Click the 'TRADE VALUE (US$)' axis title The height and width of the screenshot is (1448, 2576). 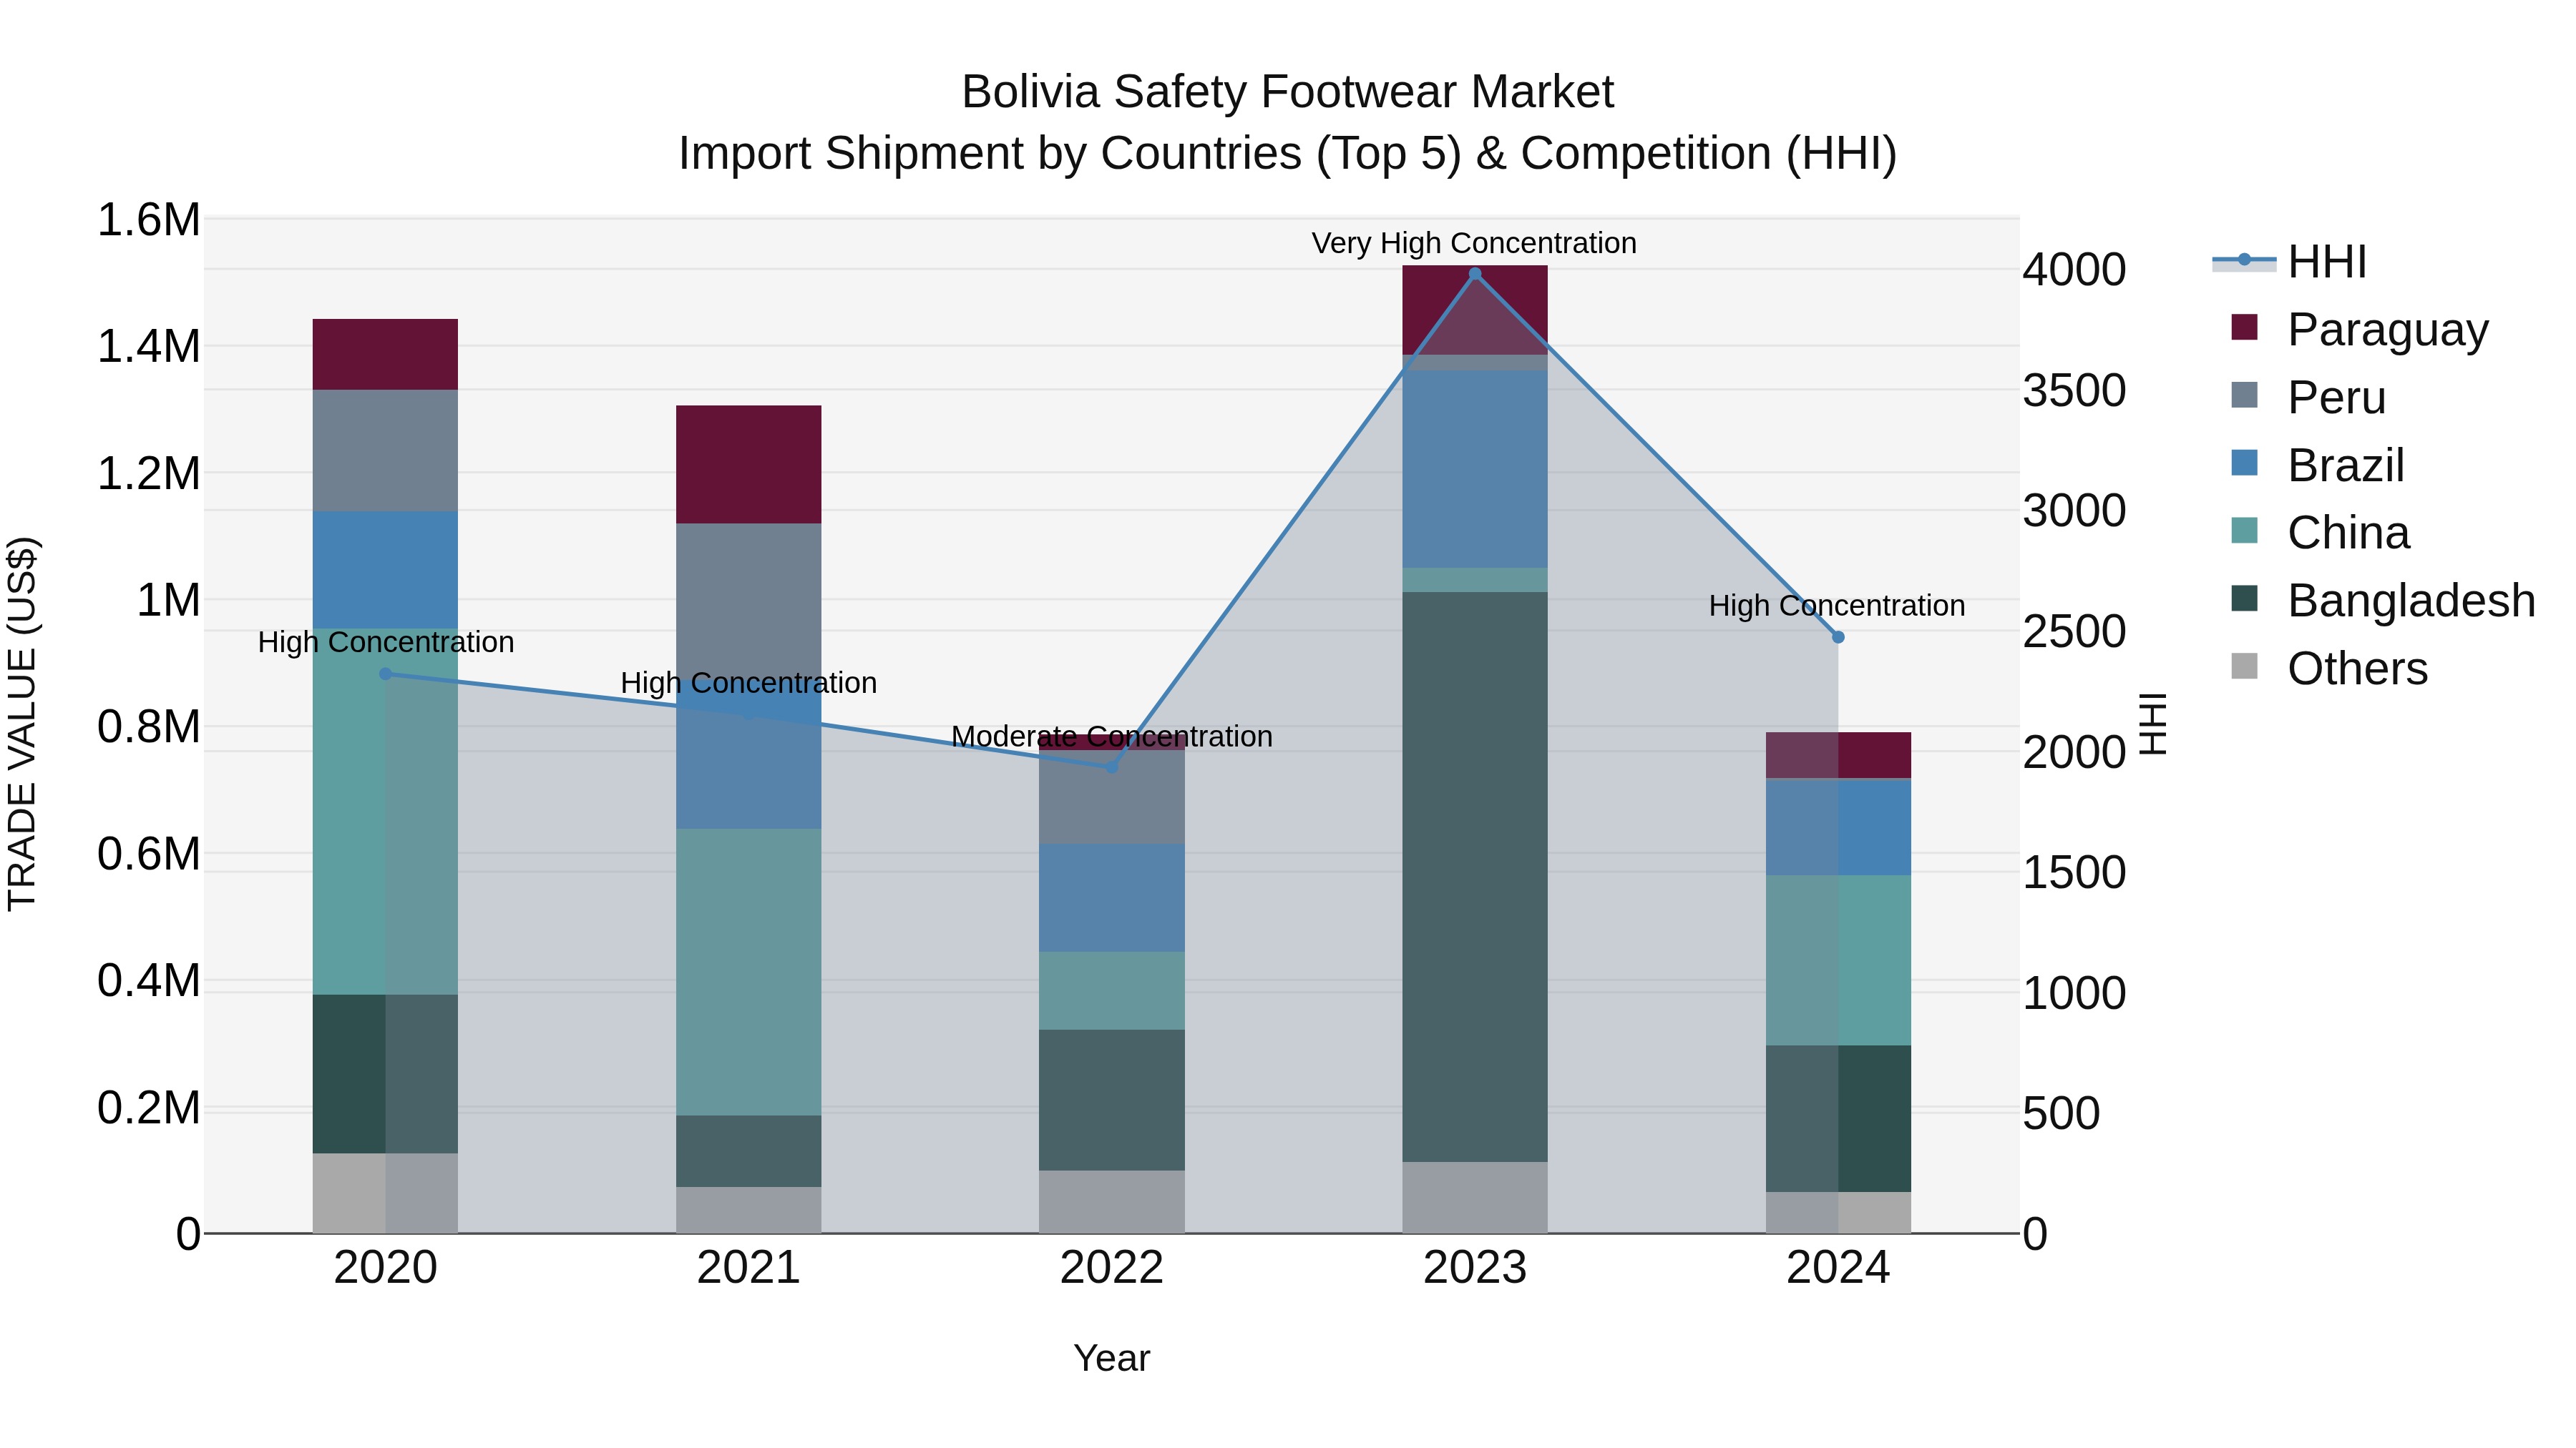click(22, 724)
